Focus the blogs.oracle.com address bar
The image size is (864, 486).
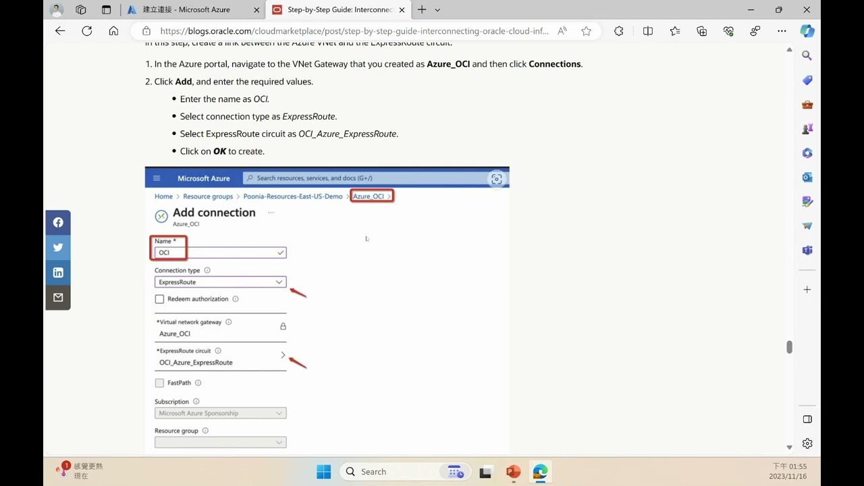point(354,31)
